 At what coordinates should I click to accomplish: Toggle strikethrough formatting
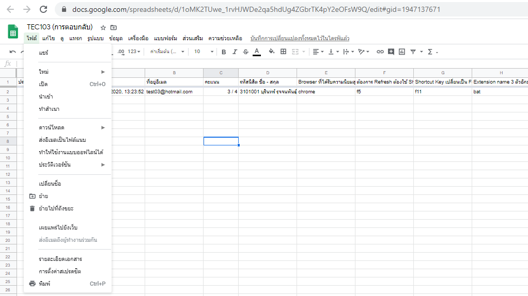tap(245, 52)
